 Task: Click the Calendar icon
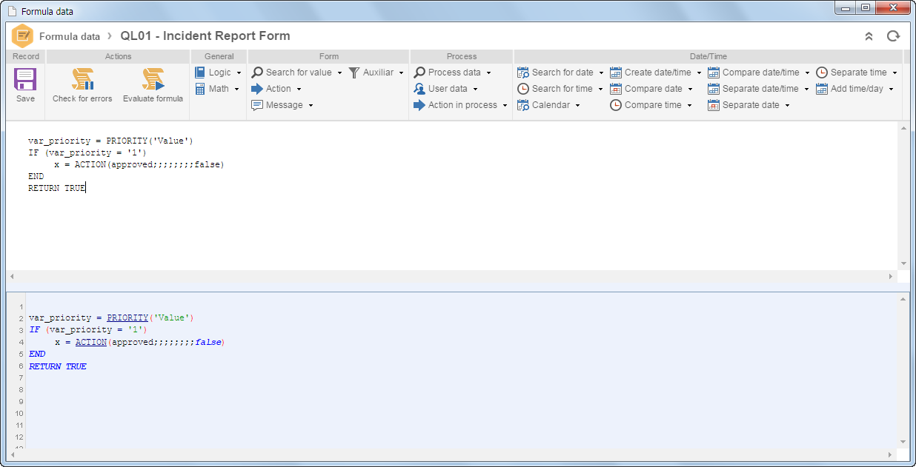point(523,105)
